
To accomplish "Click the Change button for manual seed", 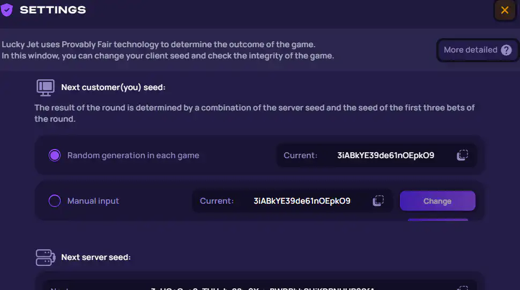I will click(437, 201).
